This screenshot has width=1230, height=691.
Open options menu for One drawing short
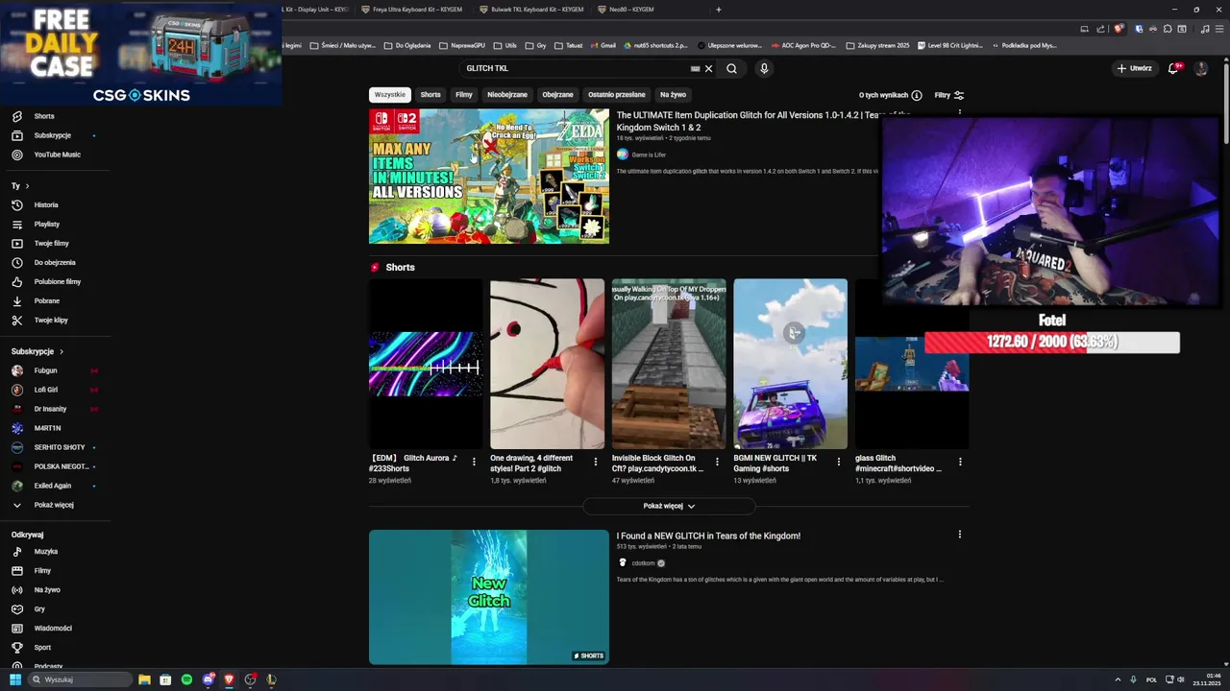pyautogui.click(x=595, y=462)
